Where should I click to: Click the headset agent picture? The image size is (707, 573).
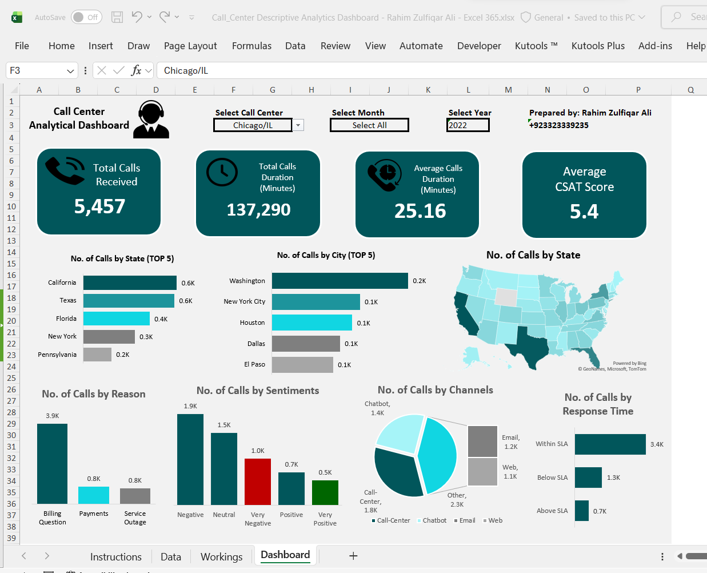[x=151, y=120]
